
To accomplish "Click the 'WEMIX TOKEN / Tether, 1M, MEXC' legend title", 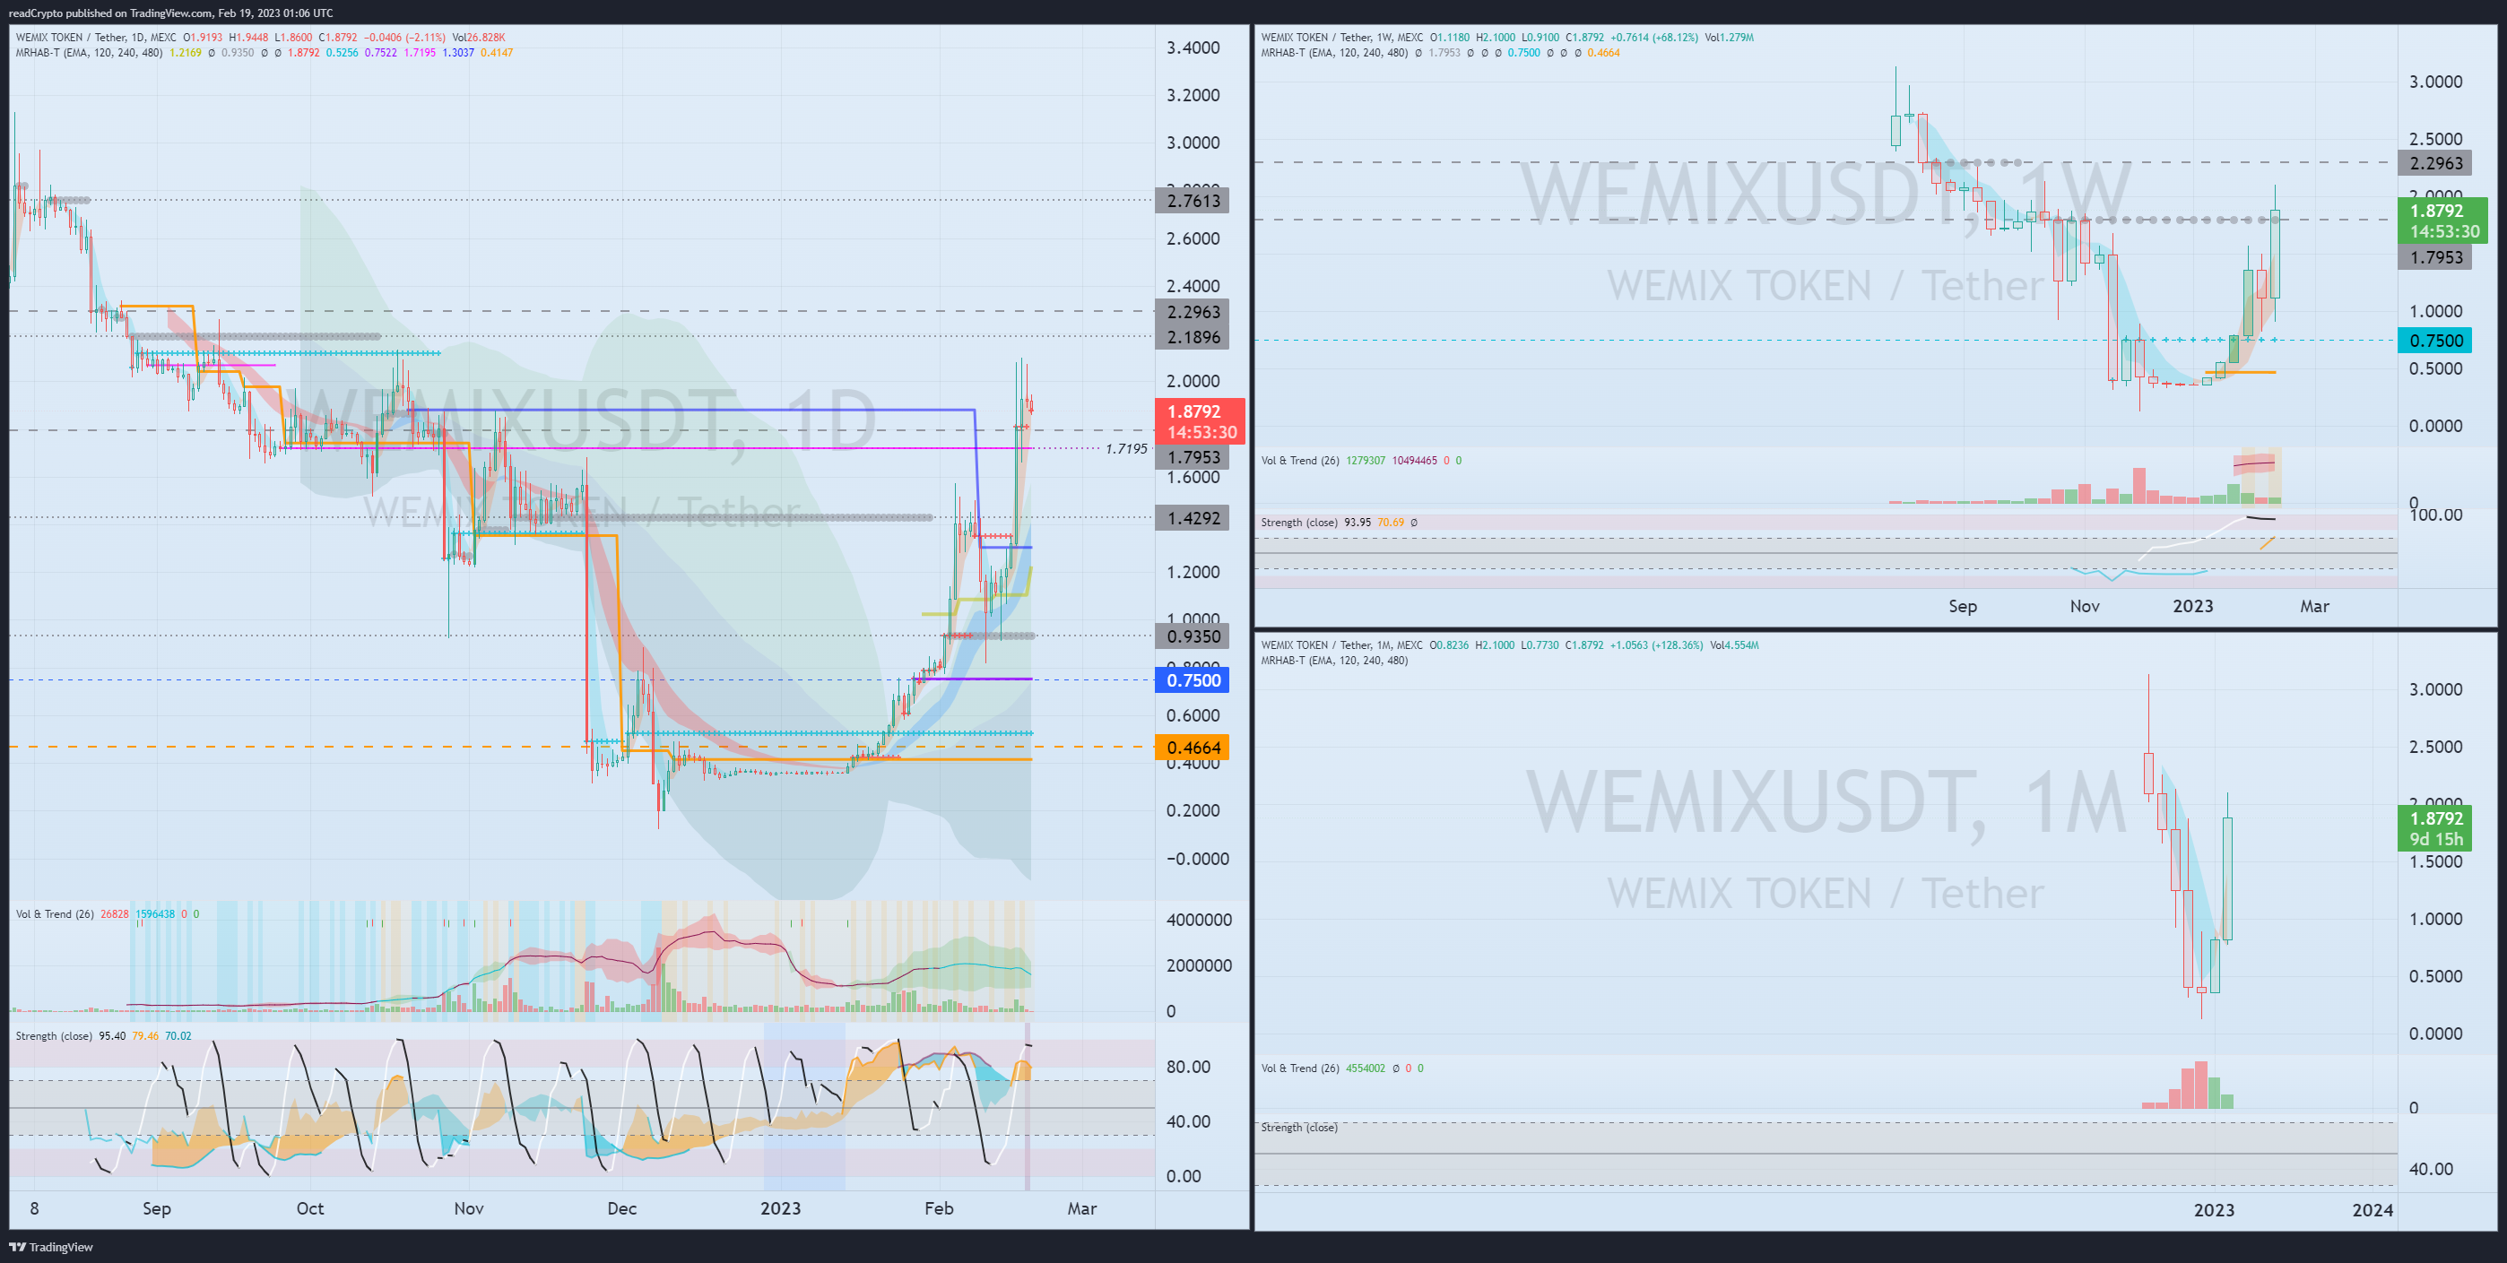I will (x=1342, y=645).
